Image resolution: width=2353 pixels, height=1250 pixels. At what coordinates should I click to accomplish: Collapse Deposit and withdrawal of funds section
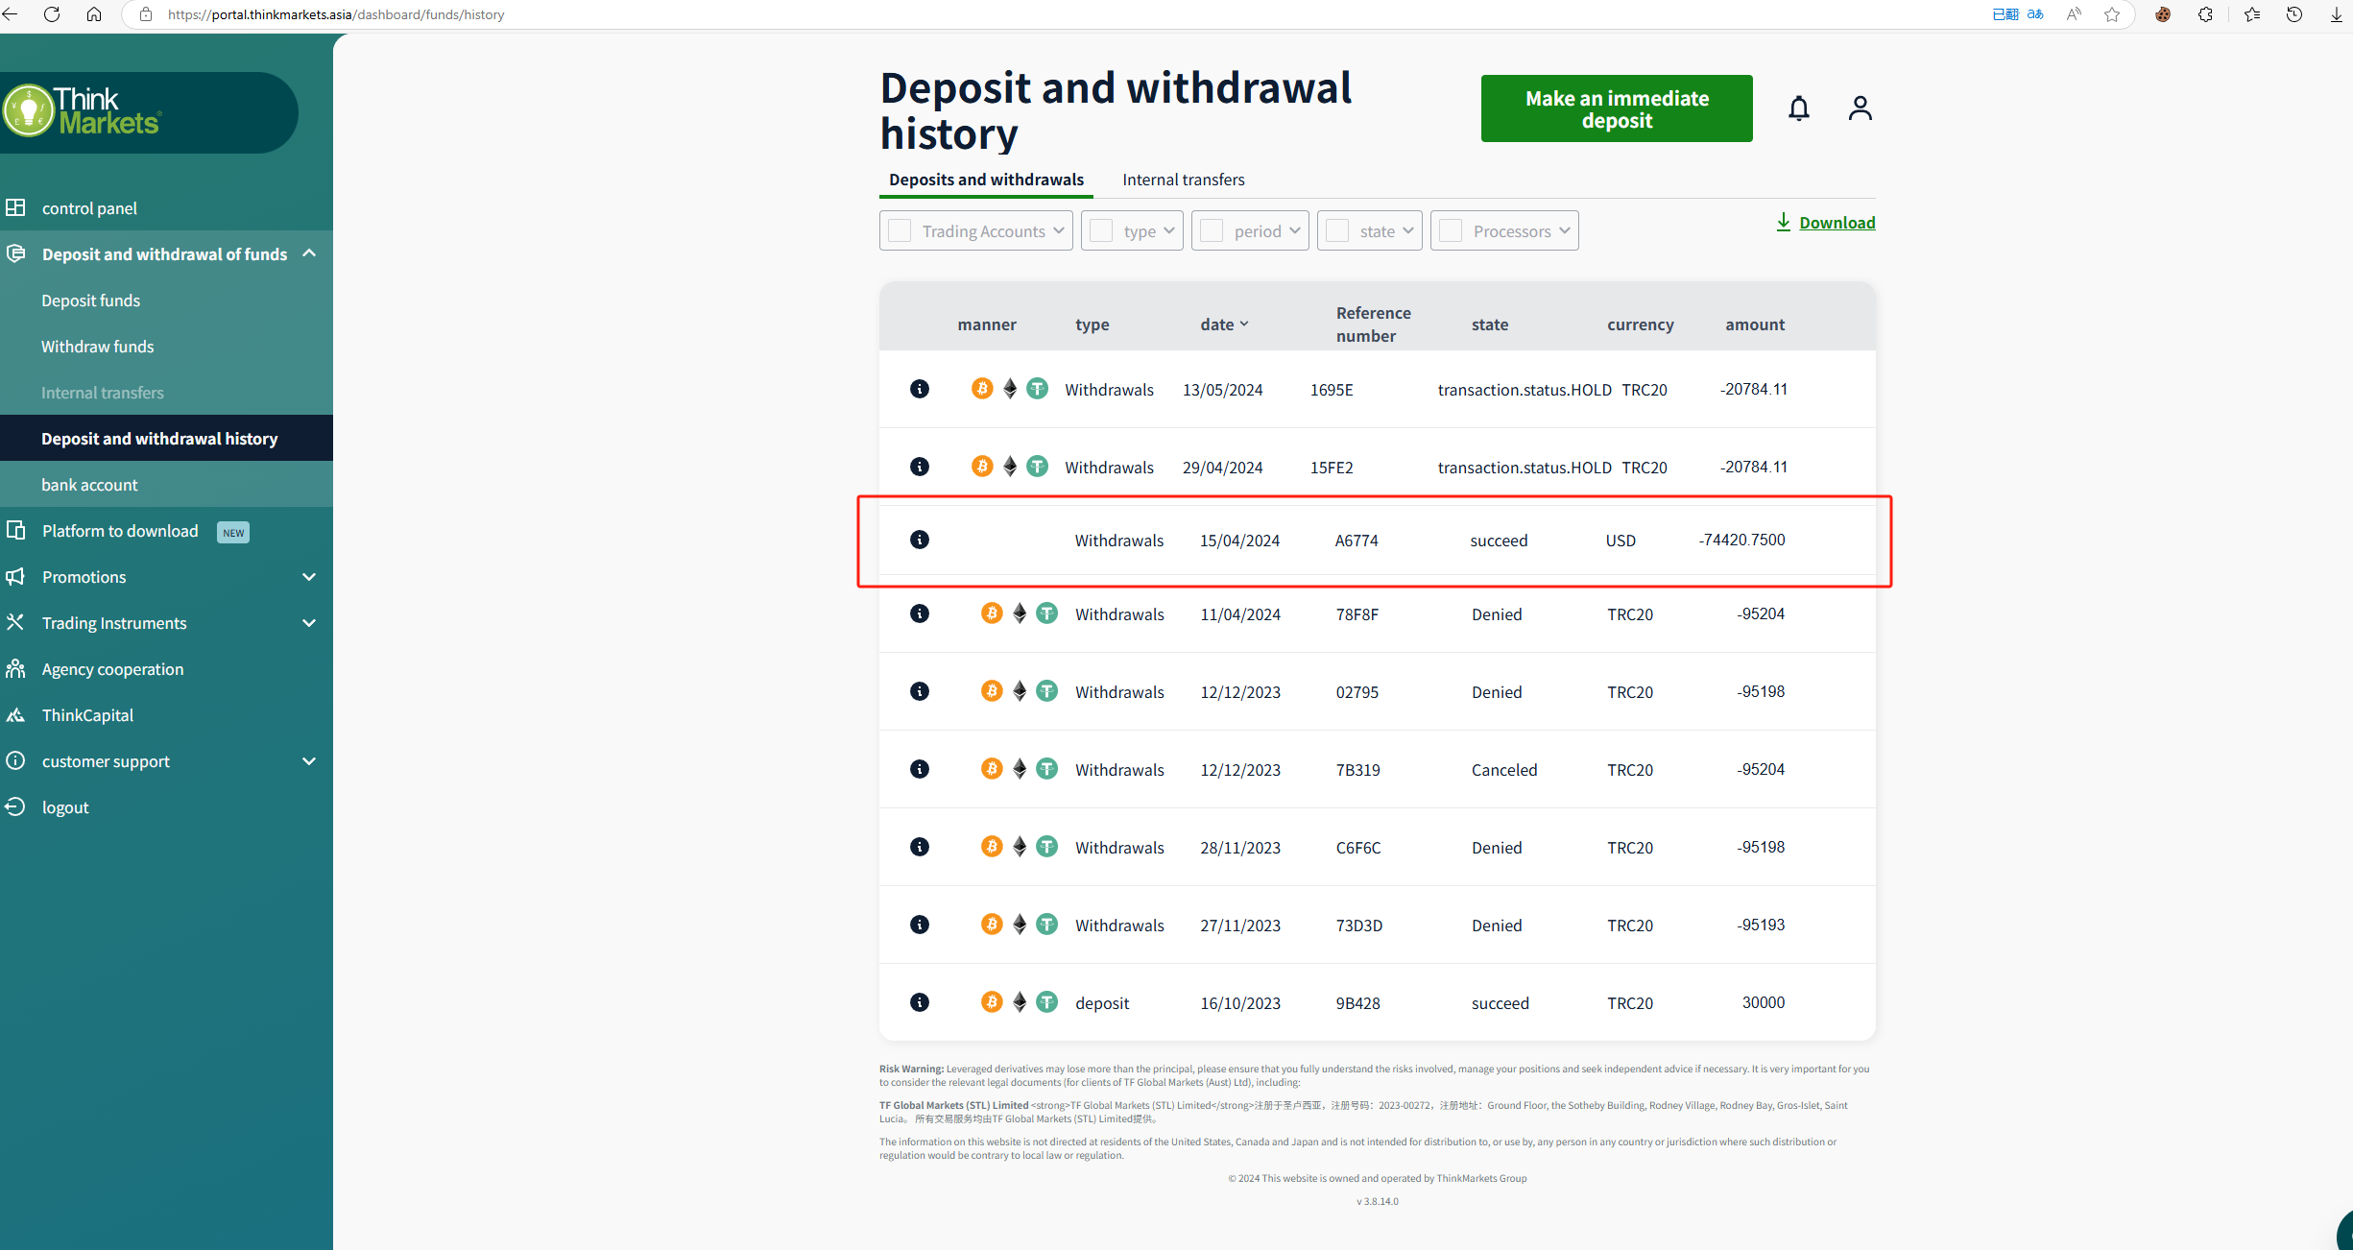(x=309, y=253)
